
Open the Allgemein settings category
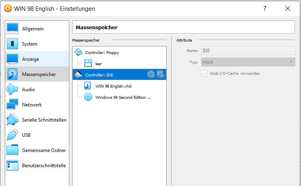(x=37, y=29)
